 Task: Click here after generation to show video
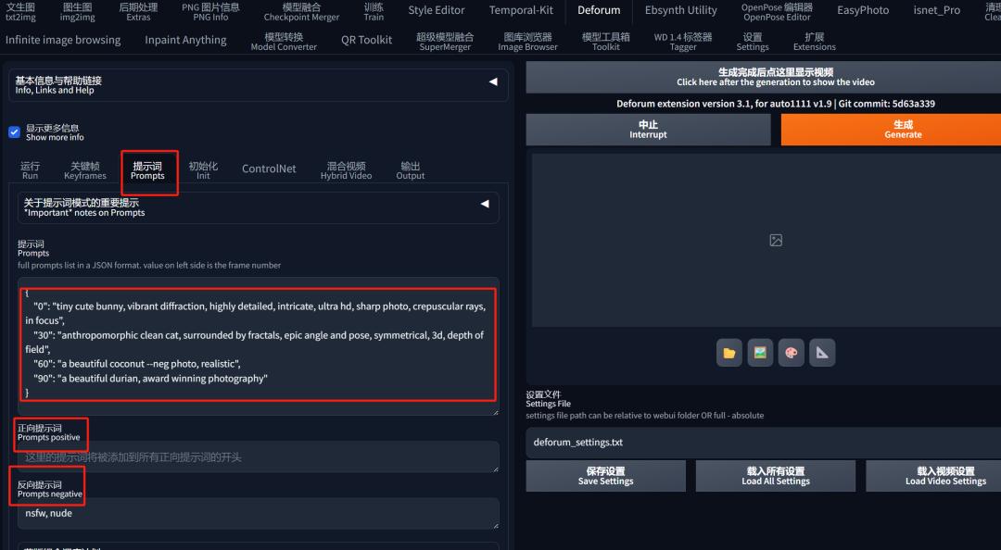coord(764,77)
